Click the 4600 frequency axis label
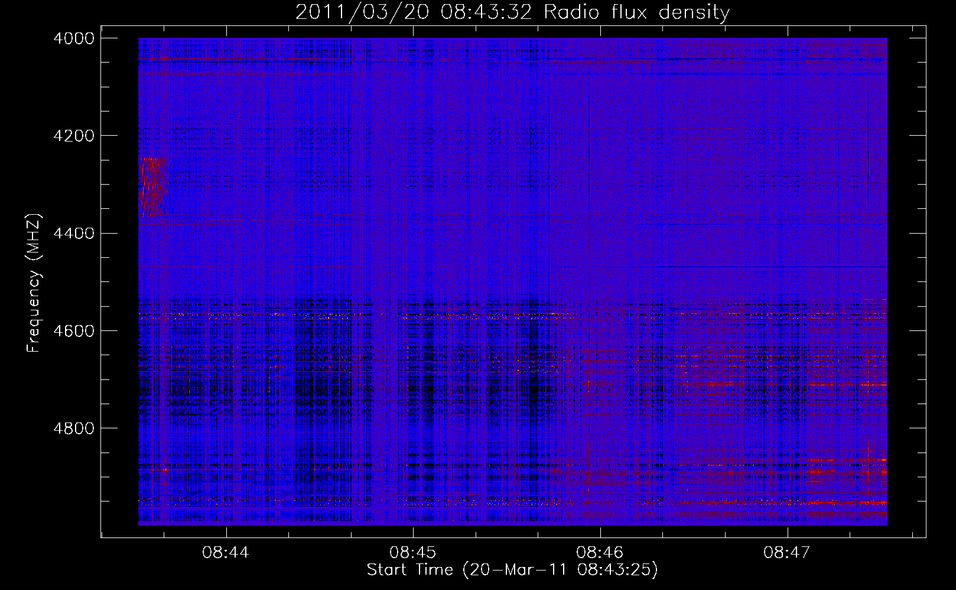Viewport: 956px width, 590px height. pyautogui.click(x=74, y=331)
